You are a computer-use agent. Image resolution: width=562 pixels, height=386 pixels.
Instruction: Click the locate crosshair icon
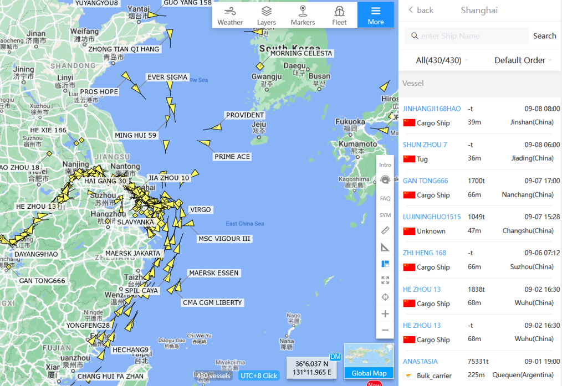385,297
